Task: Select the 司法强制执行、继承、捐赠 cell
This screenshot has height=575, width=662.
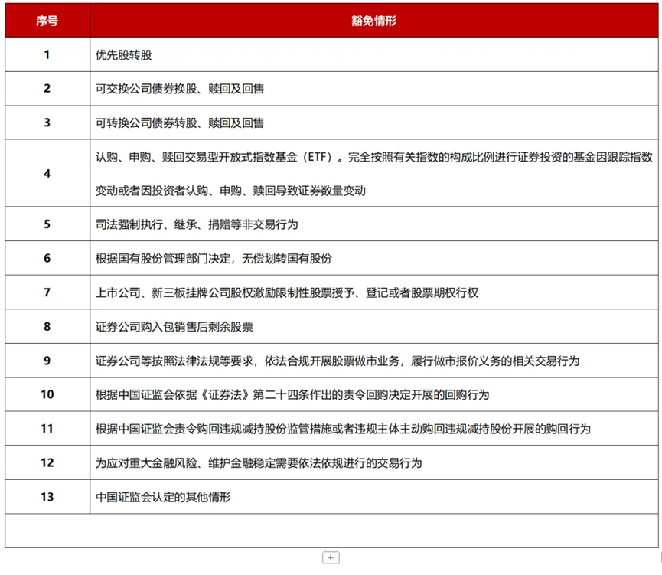Action: (x=197, y=224)
